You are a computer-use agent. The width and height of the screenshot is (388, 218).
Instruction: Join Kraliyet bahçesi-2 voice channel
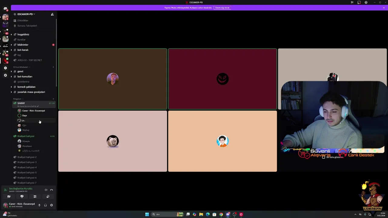point(27,157)
